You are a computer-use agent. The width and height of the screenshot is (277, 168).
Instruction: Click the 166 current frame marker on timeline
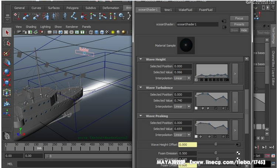click(39, 148)
